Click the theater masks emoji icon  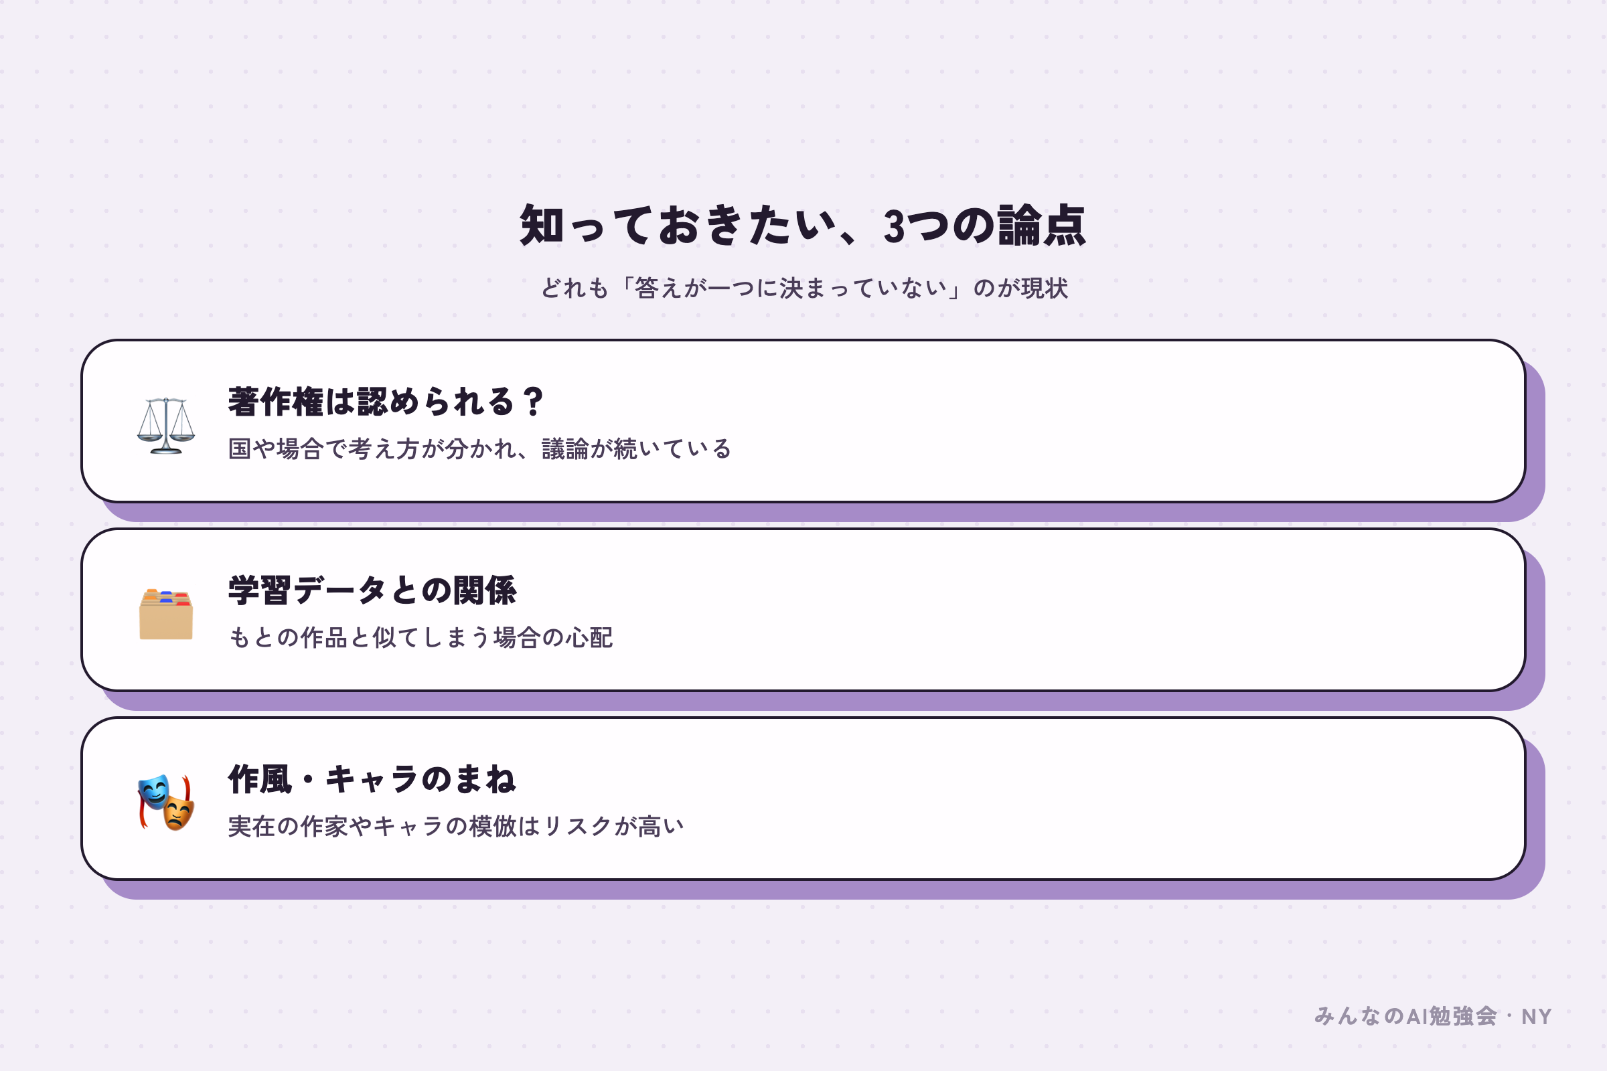pos(166,803)
